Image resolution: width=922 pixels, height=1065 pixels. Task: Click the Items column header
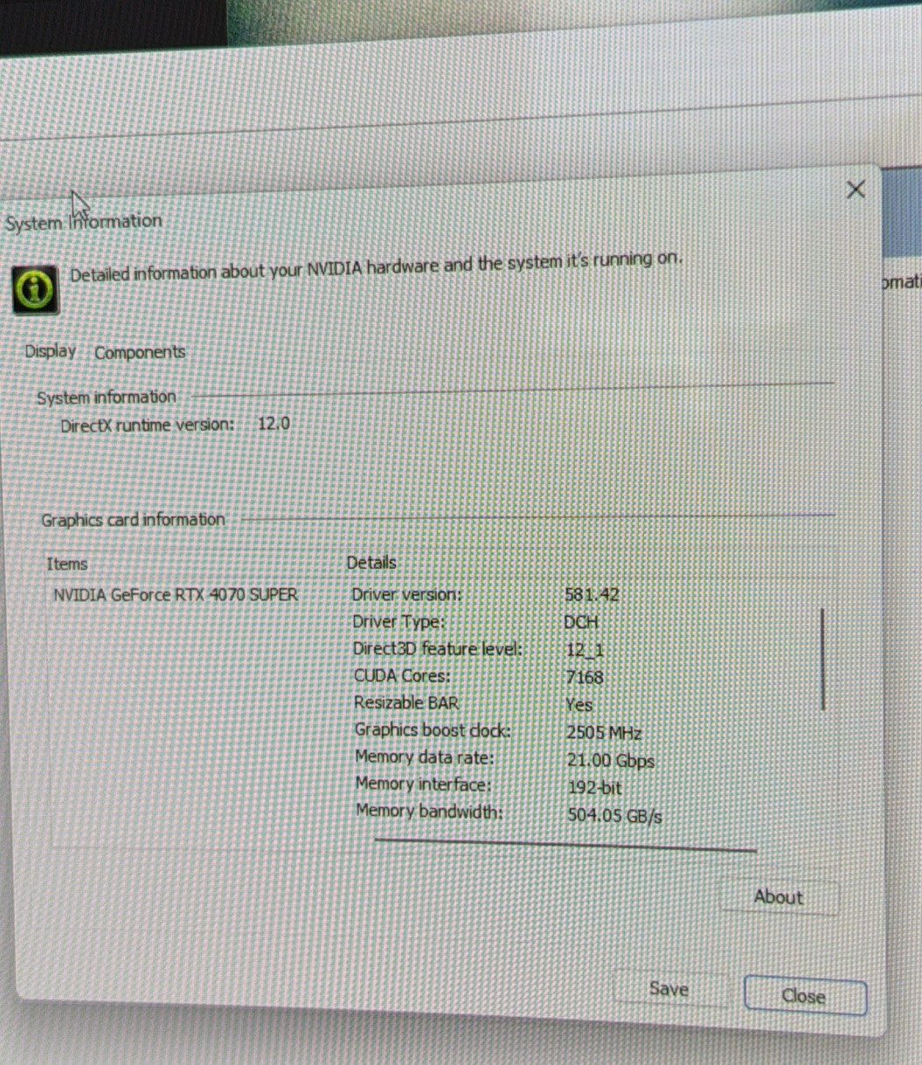[x=67, y=564]
